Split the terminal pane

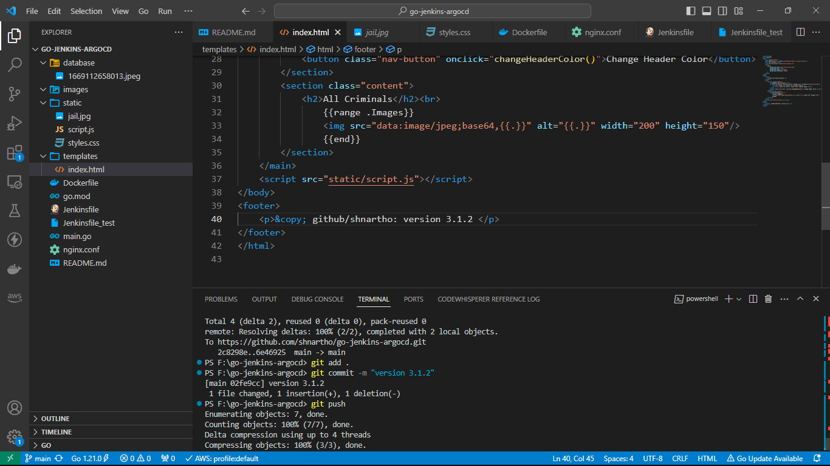(x=753, y=299)
